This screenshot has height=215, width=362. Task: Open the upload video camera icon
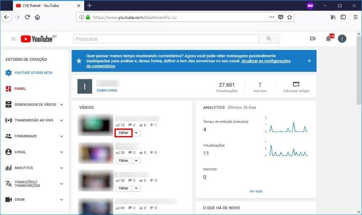click(x=313, y=39)
